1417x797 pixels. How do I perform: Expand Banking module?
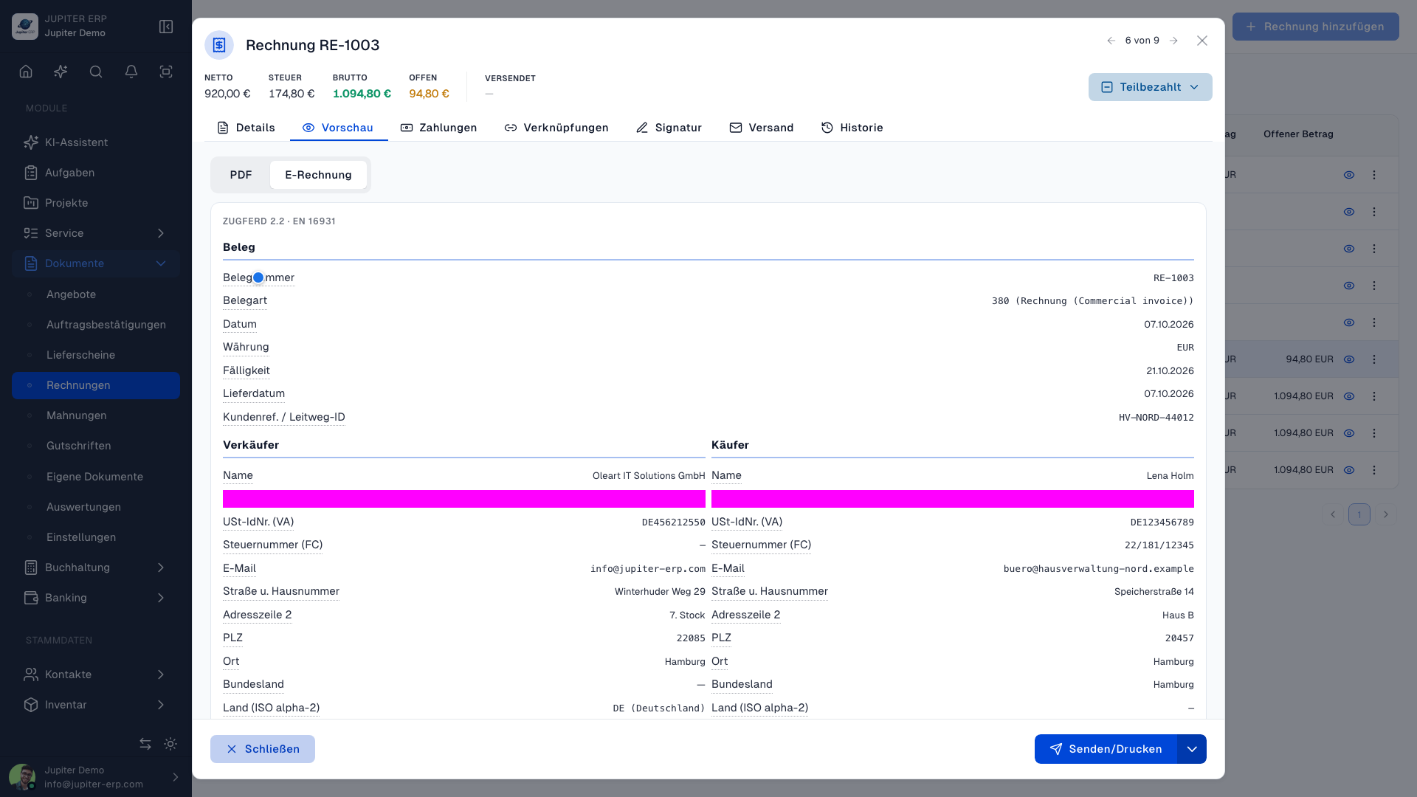[x=96, y=598]
